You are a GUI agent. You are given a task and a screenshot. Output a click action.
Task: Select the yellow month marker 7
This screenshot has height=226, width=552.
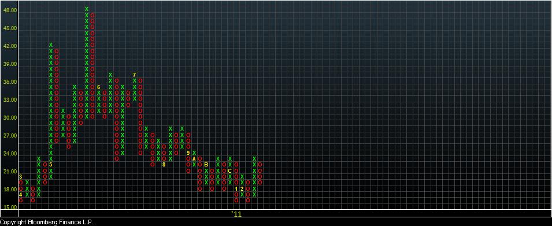pos(135,75)
